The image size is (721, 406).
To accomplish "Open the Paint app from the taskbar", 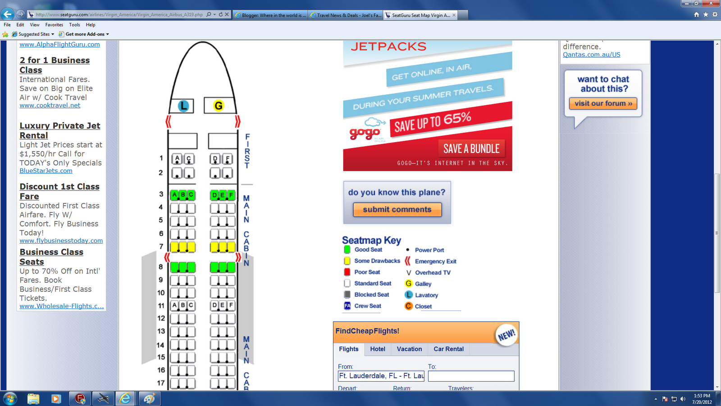I will (149, 399).
